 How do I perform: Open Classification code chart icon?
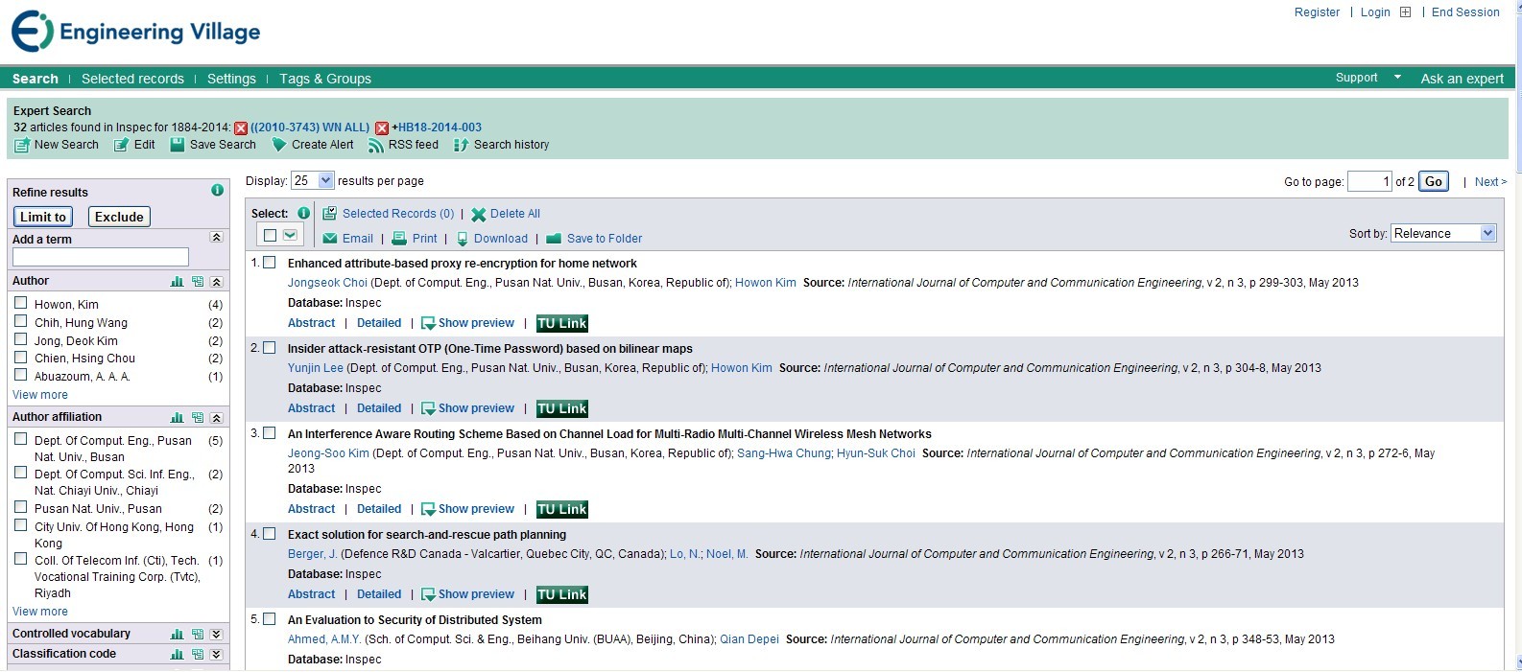pos(177,654)
